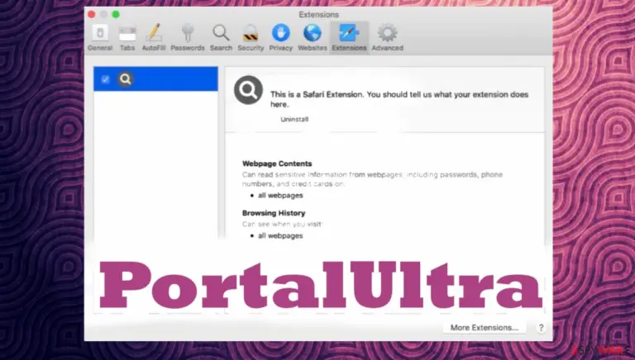
Task: Open the Tabs preferences pane
Action: click(x=127, y=38)
